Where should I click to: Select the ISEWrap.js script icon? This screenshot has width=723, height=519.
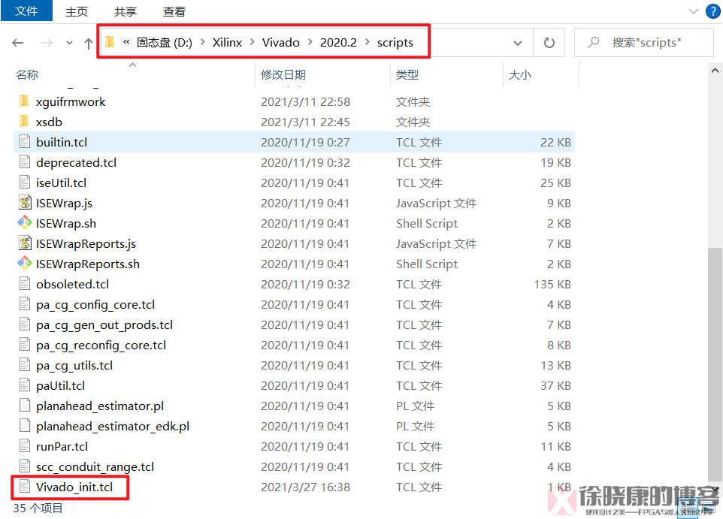pos(25,202)
